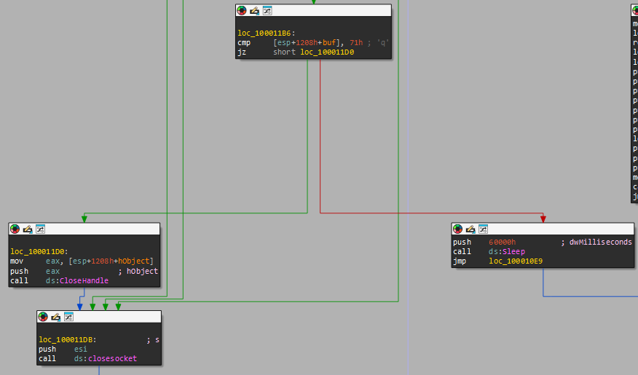Image resolution: width=638 pixels, height=375 pixels.
Task: Follow the loc_100010E9 jmp target
Action: tap(516, 261)
